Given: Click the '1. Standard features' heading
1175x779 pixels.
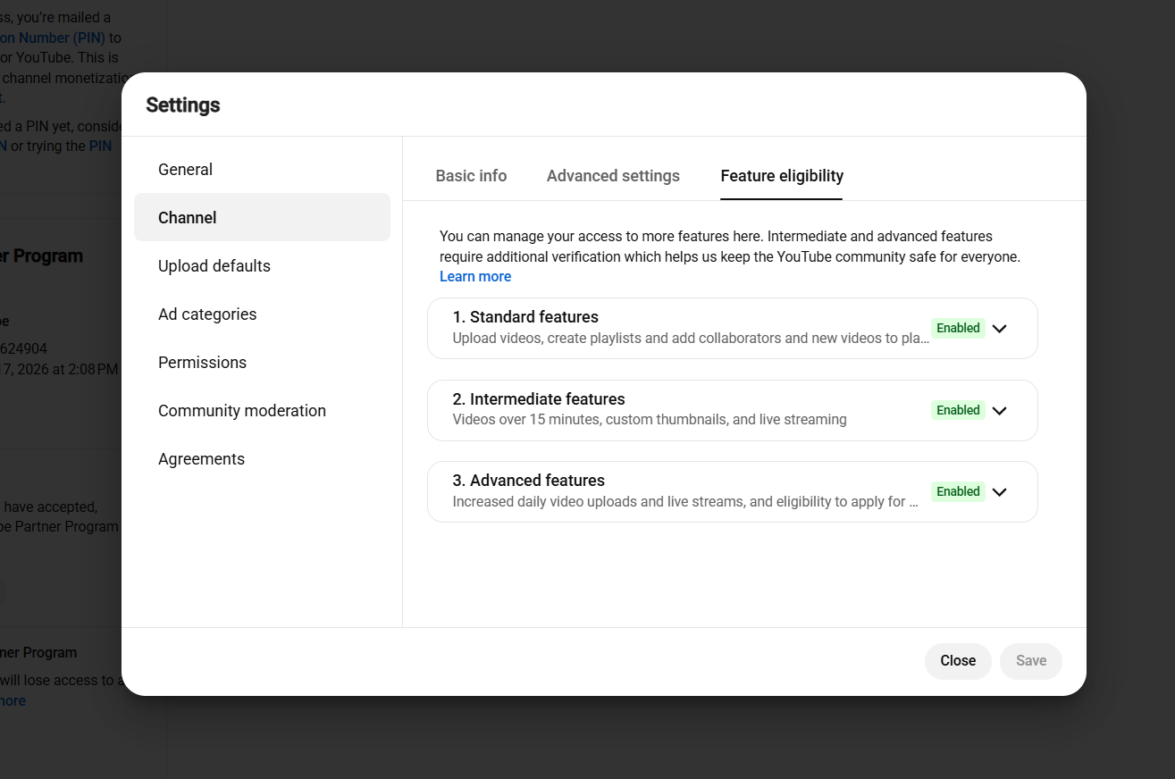Looking at the screenshot, I should [x=525, y=317].
